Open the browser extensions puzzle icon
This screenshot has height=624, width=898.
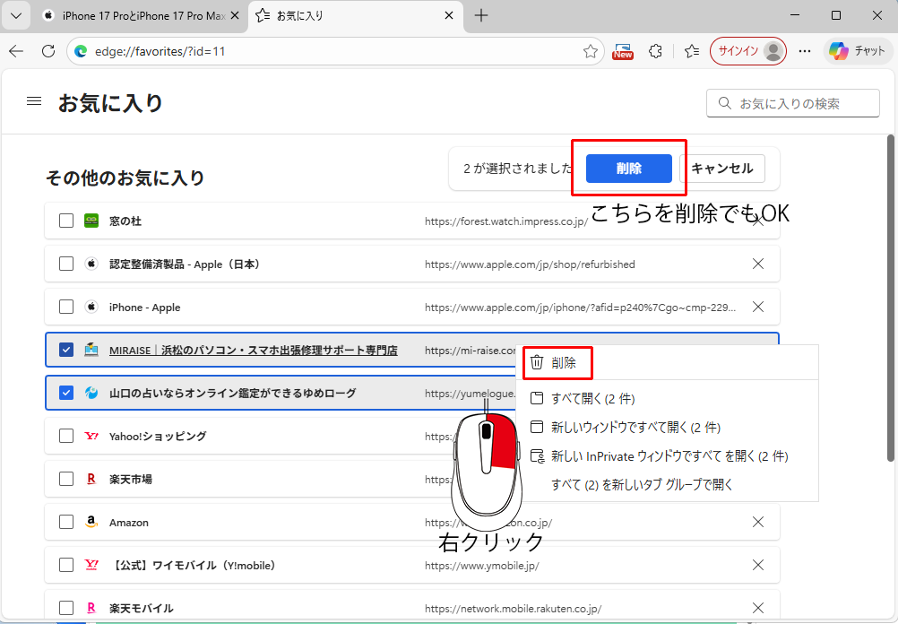[656, 51]
